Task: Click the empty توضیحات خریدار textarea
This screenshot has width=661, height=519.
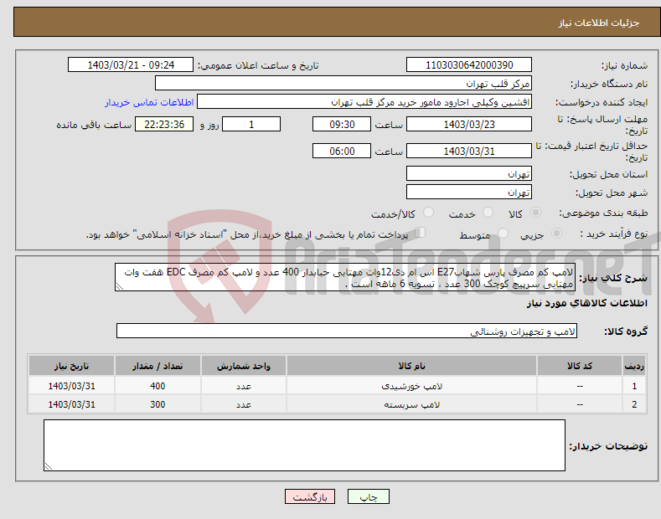Action: [x=304, y=445]
